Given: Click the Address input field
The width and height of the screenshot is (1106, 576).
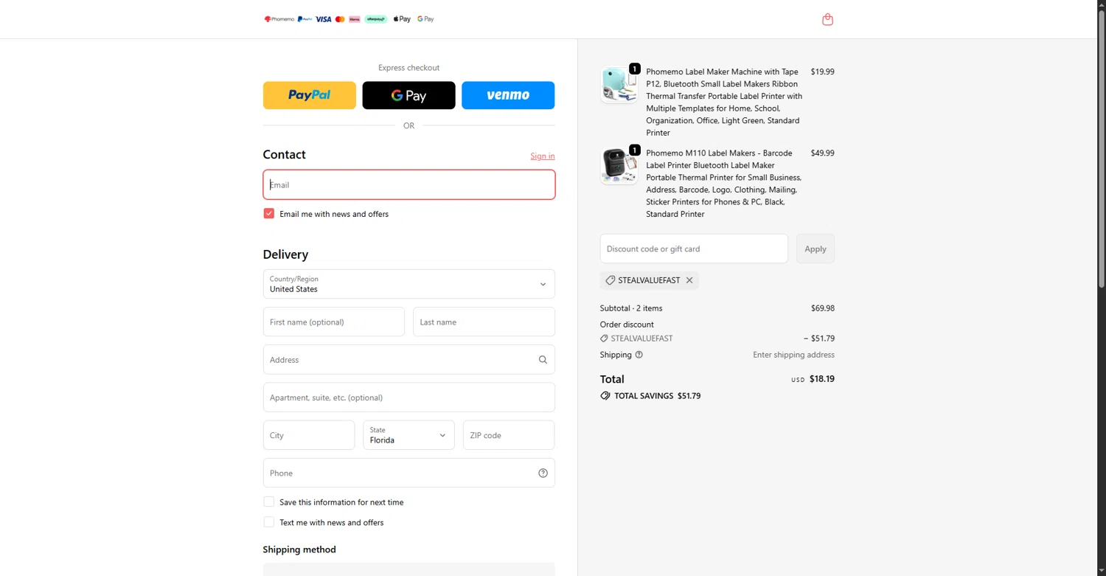Looking at the screenshot, I should click(408, 360).
